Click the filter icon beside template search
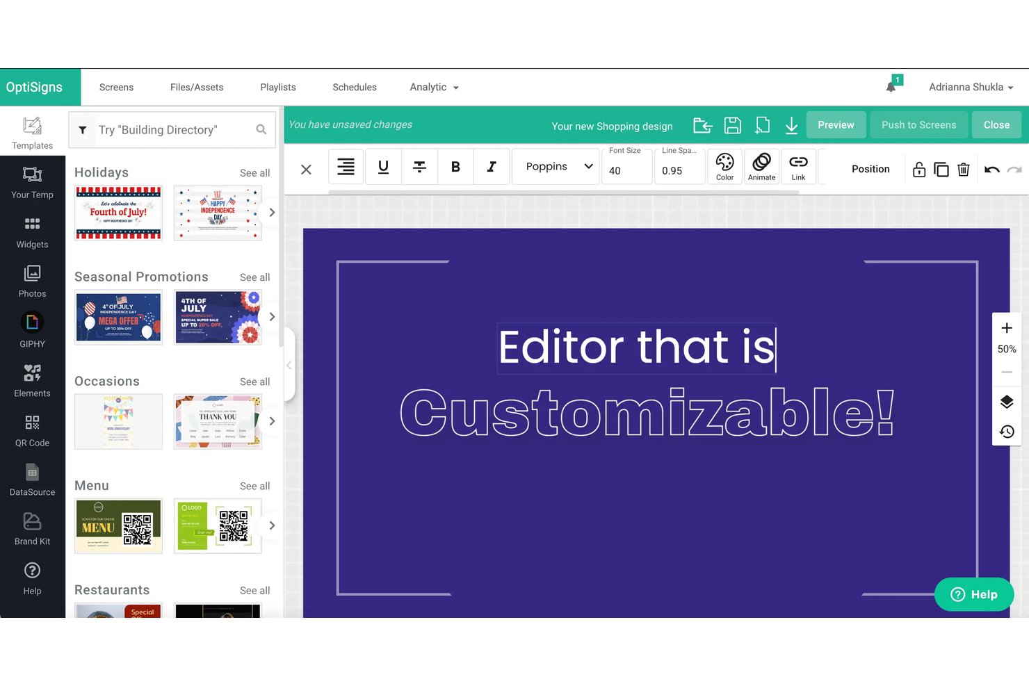 tap(83, 130)
